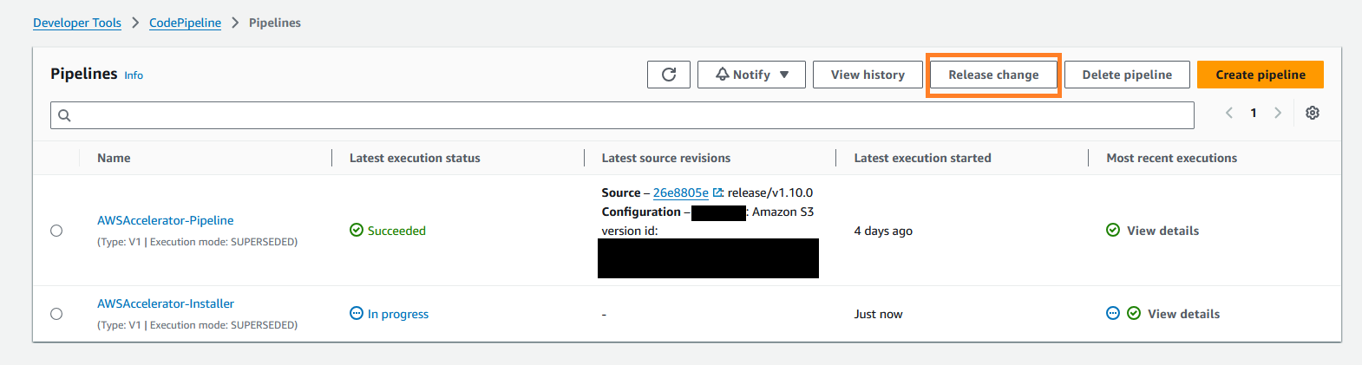Click green success icon in AWSAccelerator-Pipeline executions

(x=1113, y=230)
